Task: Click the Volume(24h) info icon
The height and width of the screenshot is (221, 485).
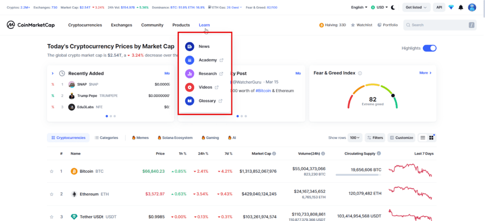Action: tap(323, 153)
